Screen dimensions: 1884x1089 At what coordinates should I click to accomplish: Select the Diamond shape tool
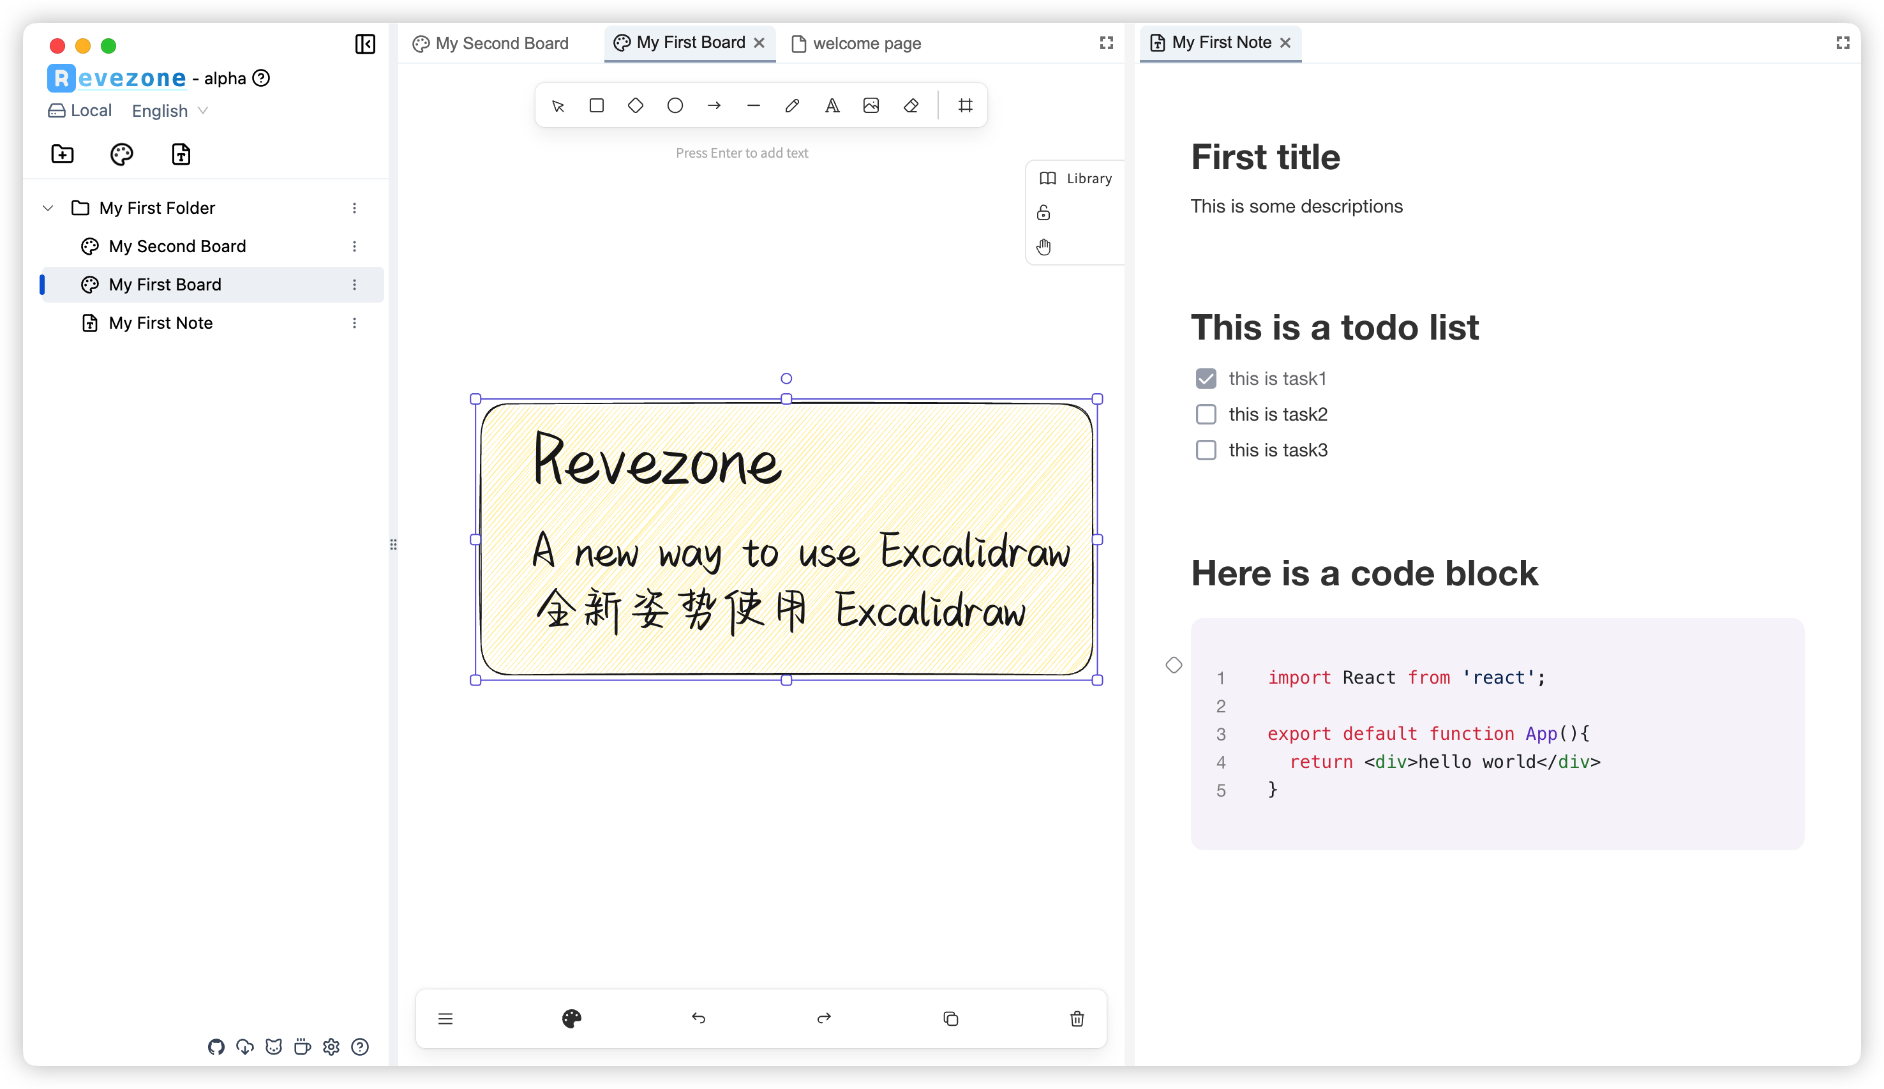[x=636, y=105]
